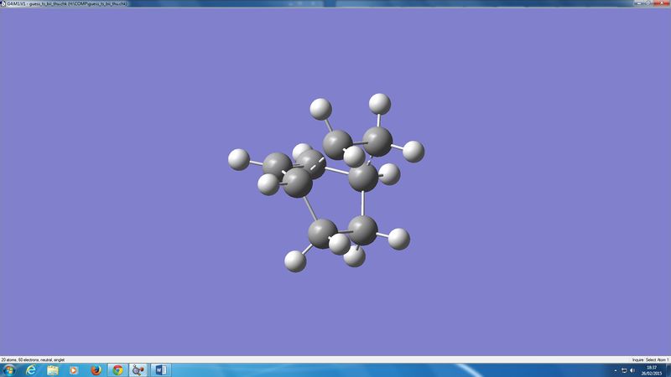Select the GaussView molecule icon in taskbar
671x377 pixels.
pos(138,370)
